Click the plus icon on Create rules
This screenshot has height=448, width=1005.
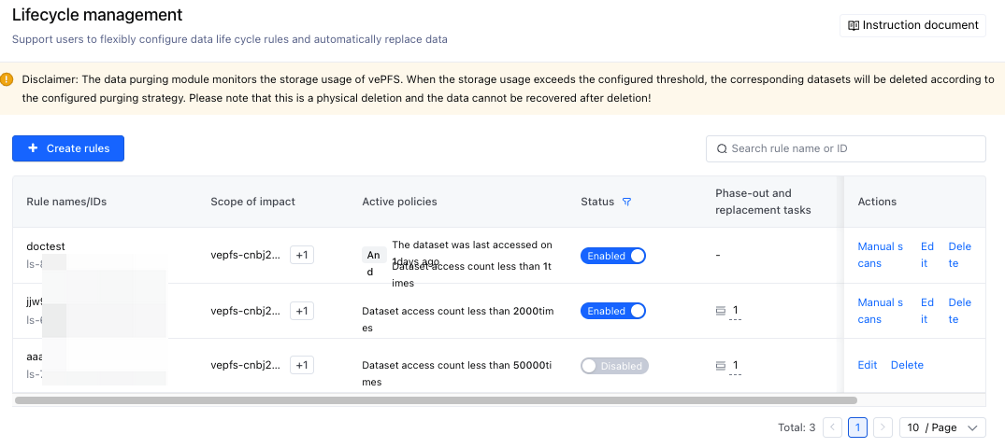34,147
